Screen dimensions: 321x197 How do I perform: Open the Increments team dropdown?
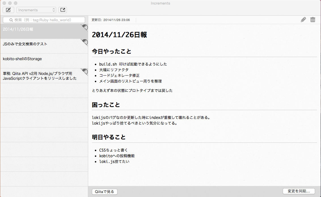[36, 10]
